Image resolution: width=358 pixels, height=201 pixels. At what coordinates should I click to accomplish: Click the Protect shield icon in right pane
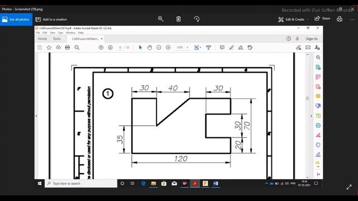click(318, 145)
